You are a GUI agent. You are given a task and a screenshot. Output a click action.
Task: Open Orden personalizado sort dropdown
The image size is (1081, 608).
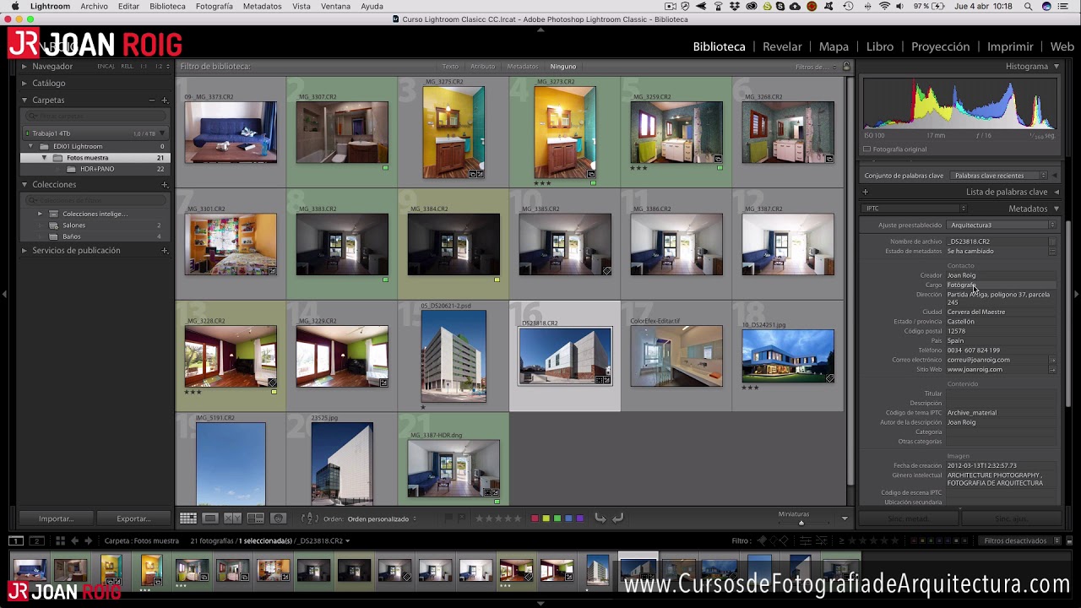point(381,518)
